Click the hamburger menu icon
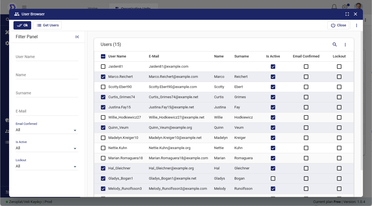 point(24,7)
